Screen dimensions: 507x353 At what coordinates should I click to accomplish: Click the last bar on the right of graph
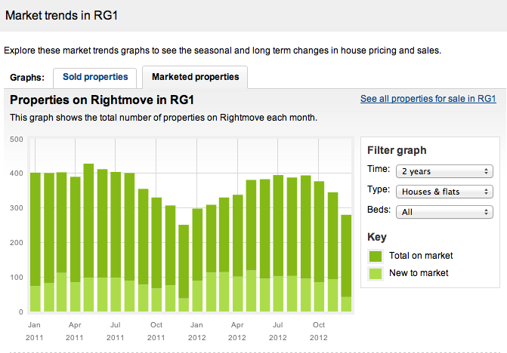[346, 263]
